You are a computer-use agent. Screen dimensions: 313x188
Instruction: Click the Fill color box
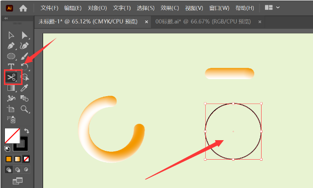point(12,136)
